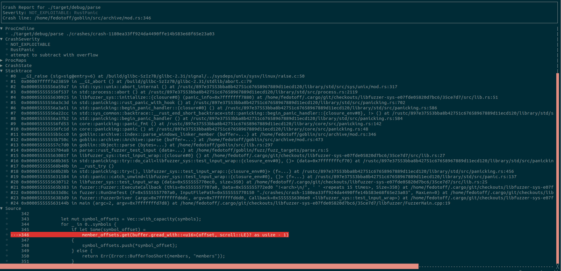Click the vertical scrollbar on the right
Screen dimensions: 561x271
pyautogui.click(x=558, y=140)
